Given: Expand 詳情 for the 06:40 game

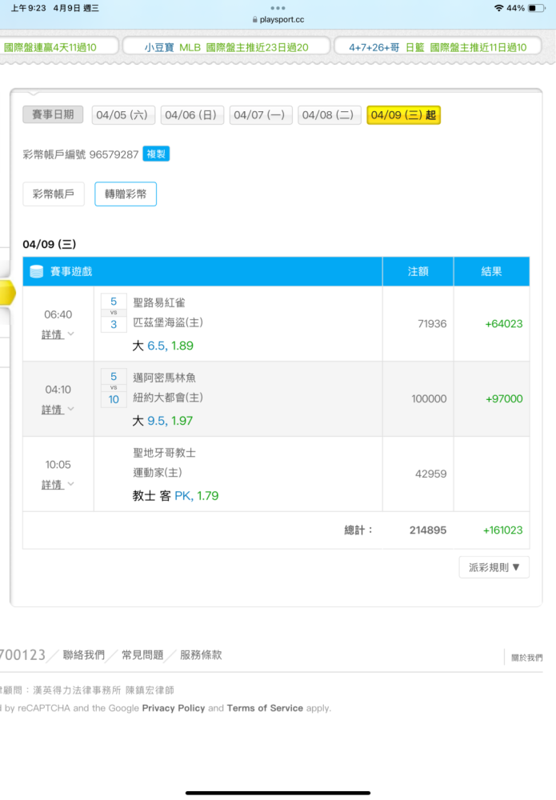Looking at the screenshot, I should 58,334.
